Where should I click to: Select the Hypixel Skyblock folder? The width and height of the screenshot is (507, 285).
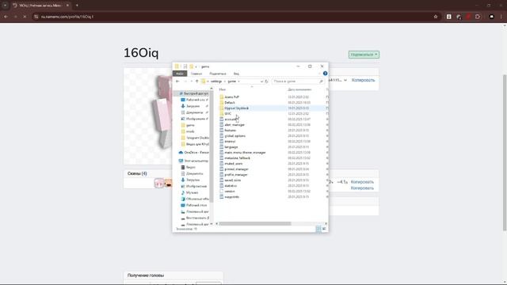click(237, 108)
